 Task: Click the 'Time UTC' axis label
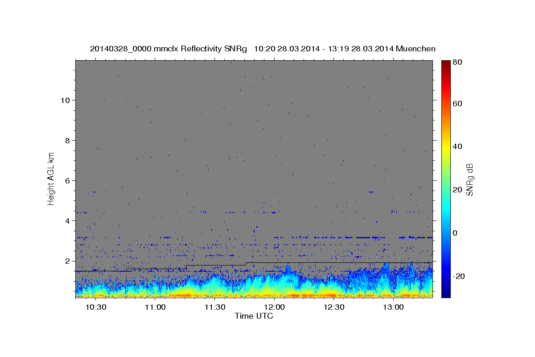click(x=254, y=316)
